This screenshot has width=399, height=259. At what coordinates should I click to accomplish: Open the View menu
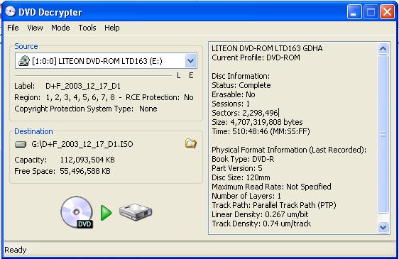coord(35,28)
